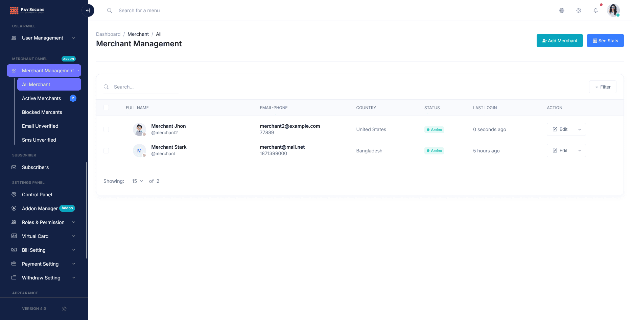Expand the Roles & Permission menu
Image resolution: width=632 pixels, height=320 pixels.
point(43,222)
